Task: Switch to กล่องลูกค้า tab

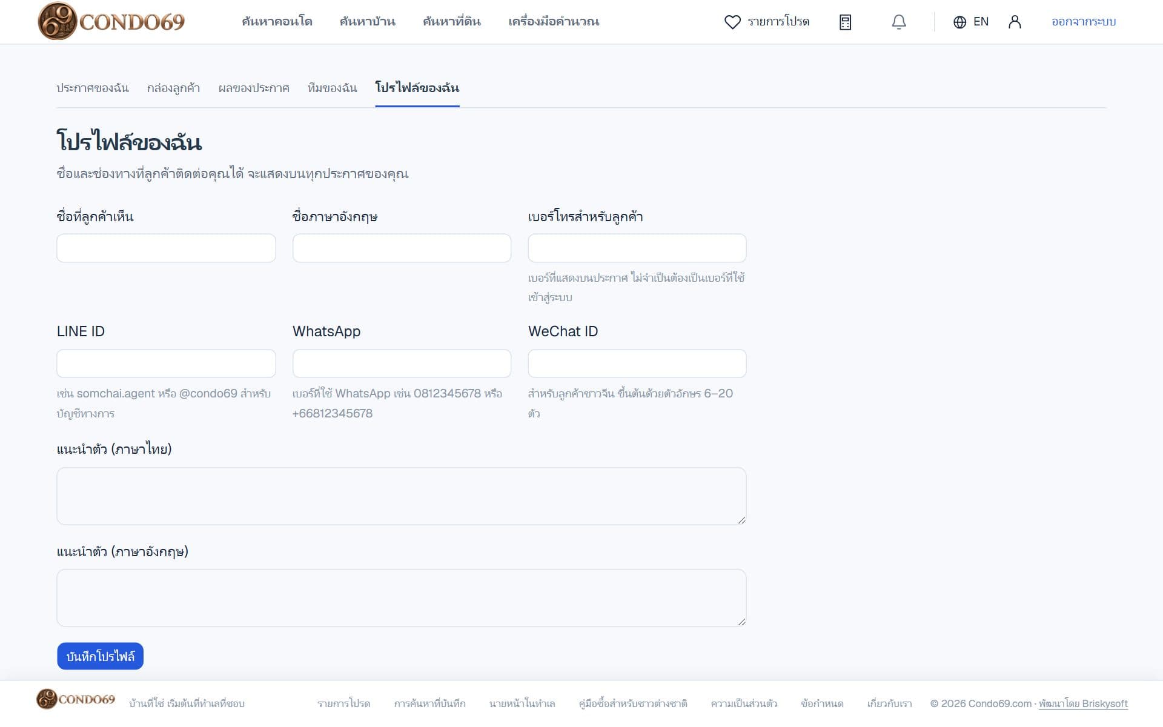Action: (173, 88)
